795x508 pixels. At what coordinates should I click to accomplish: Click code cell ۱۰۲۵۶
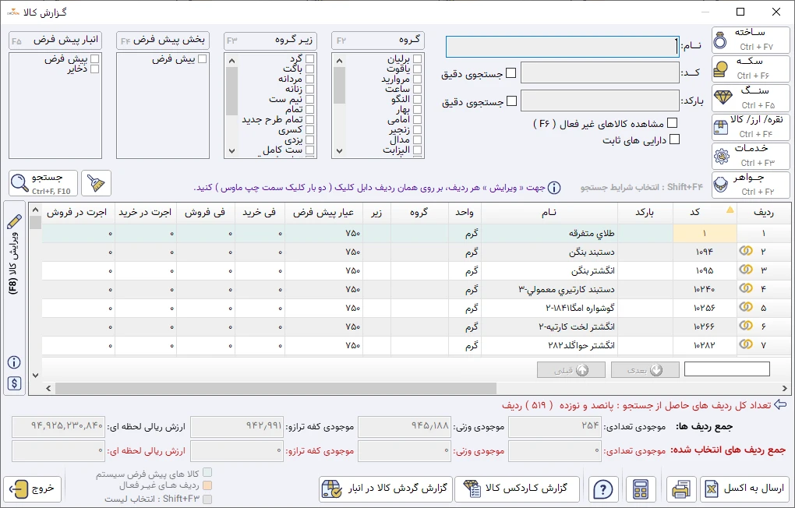coord(705,309)
